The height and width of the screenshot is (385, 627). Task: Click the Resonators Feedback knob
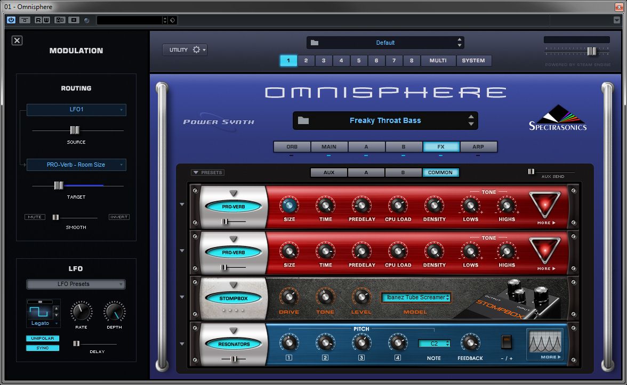point(470,343)
